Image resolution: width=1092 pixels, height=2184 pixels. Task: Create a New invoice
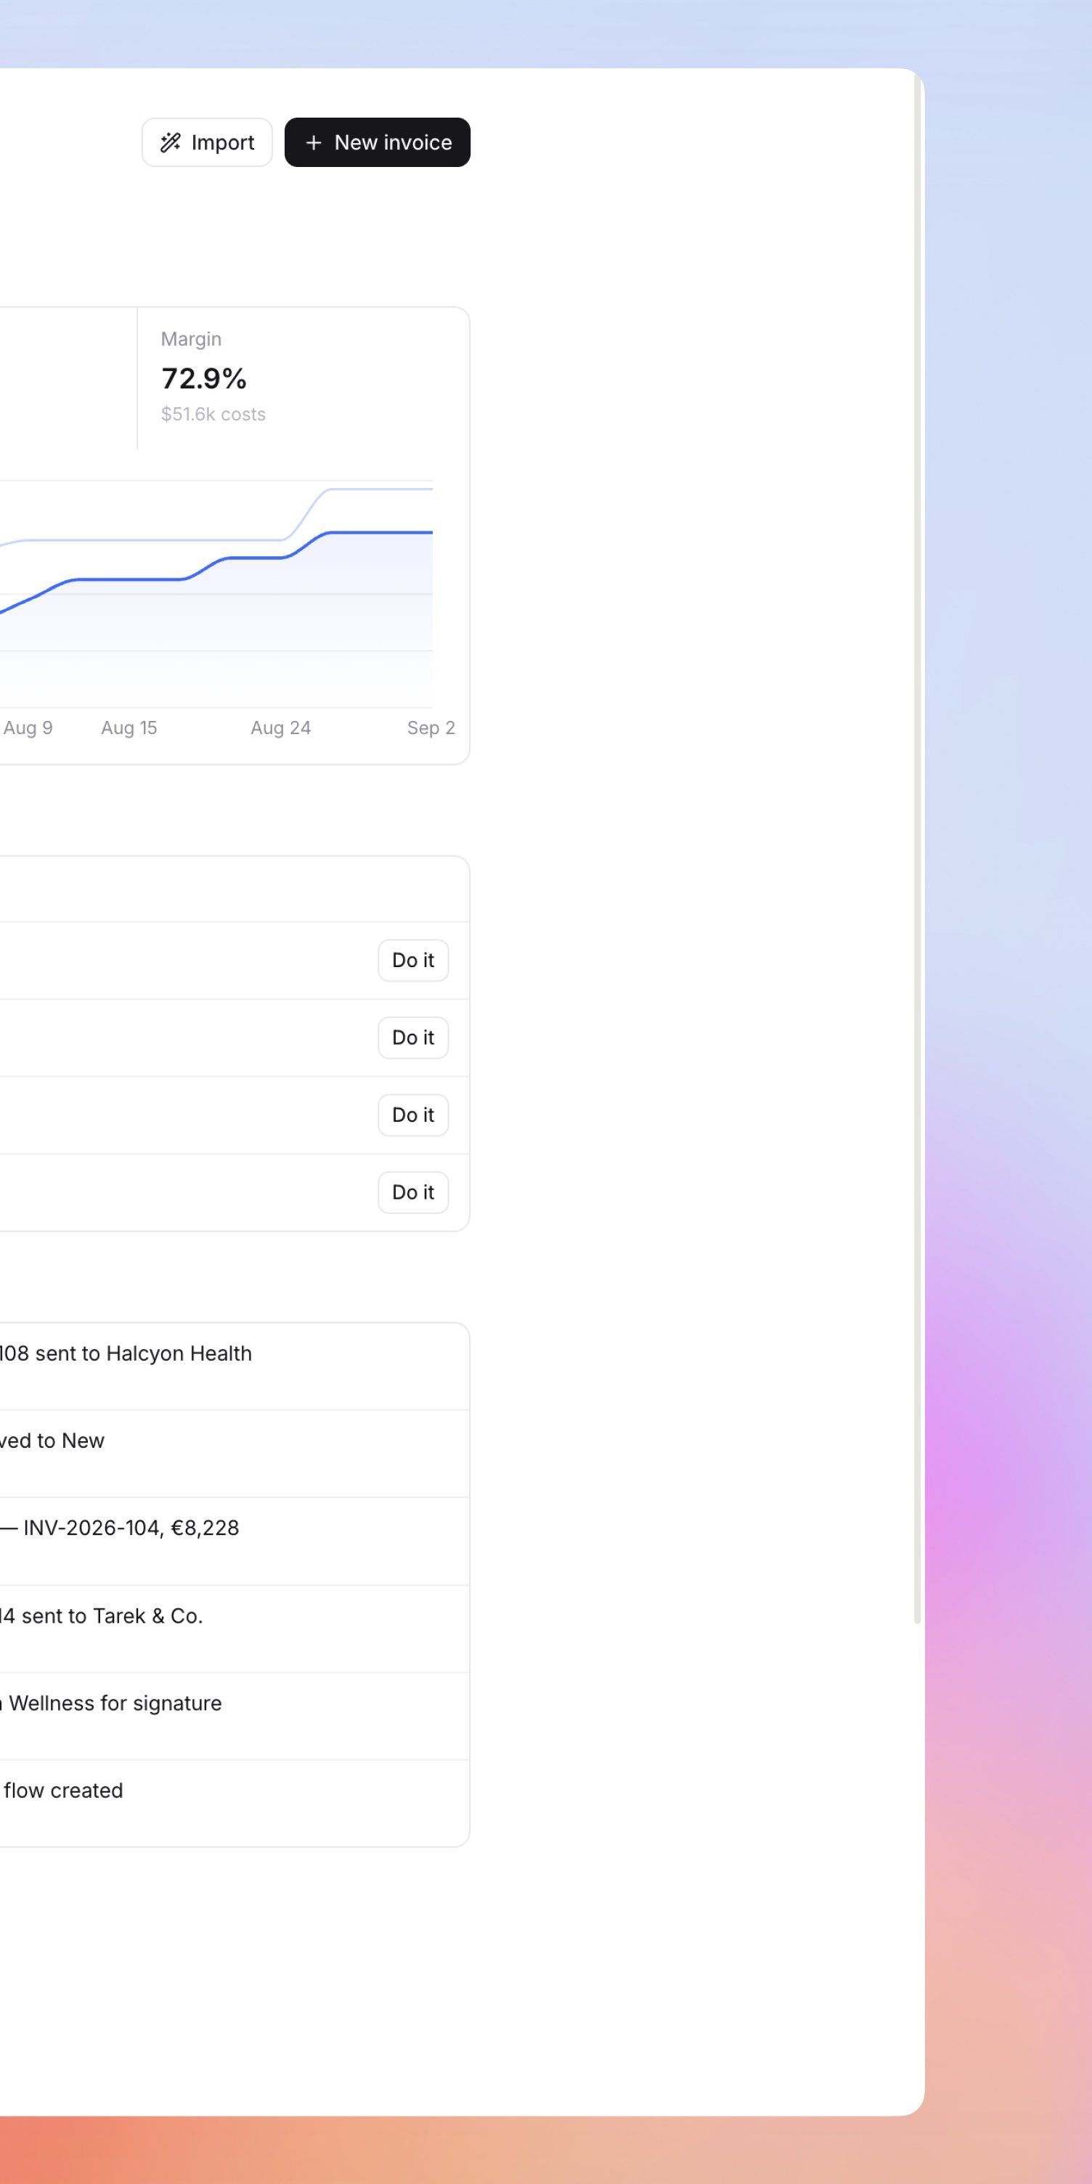point(378,142)
